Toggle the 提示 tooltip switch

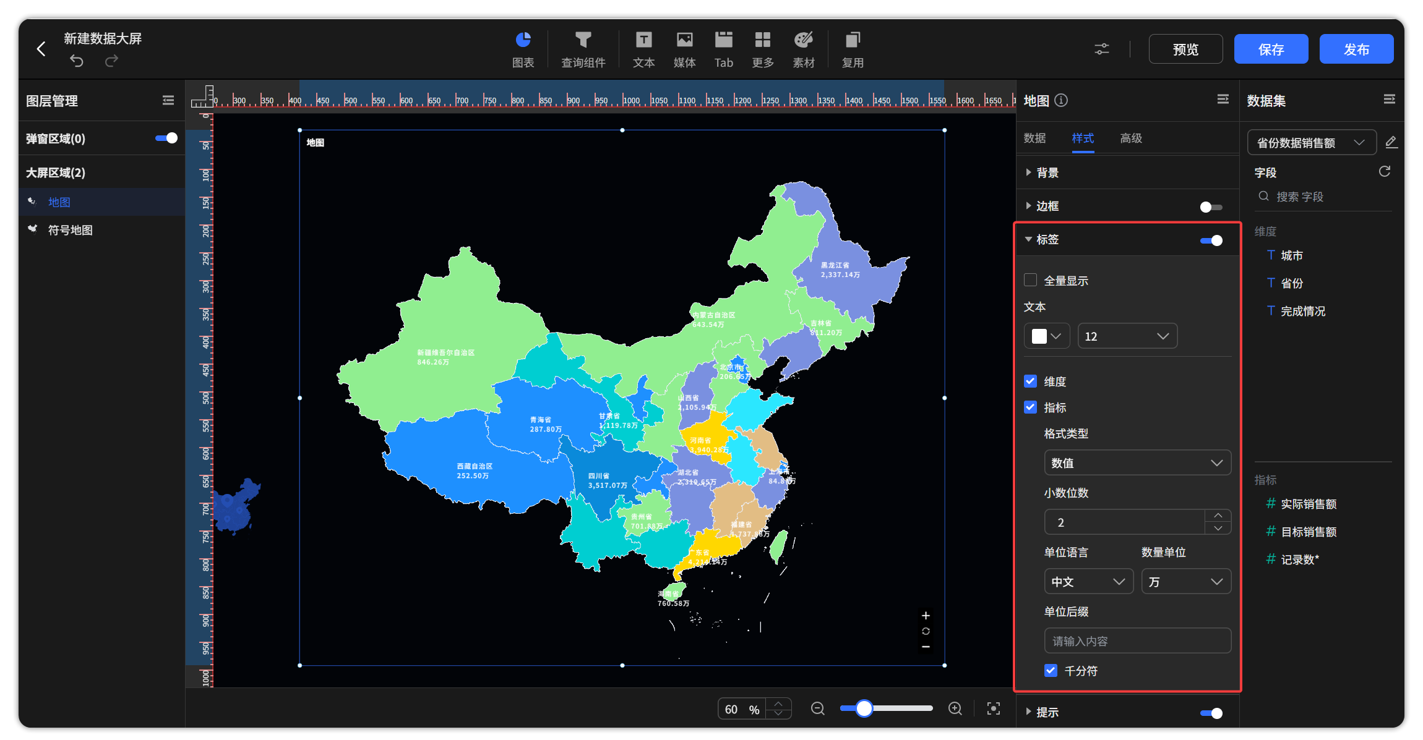[x=1211, y=713]
